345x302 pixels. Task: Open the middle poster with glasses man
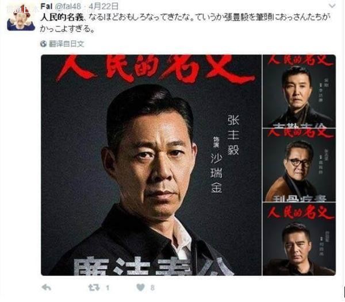[x=299, y=165]
